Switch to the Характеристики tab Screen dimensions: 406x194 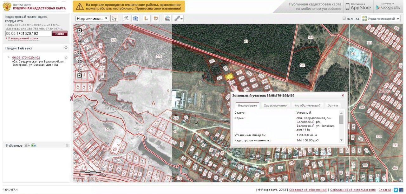click(276, 105)
